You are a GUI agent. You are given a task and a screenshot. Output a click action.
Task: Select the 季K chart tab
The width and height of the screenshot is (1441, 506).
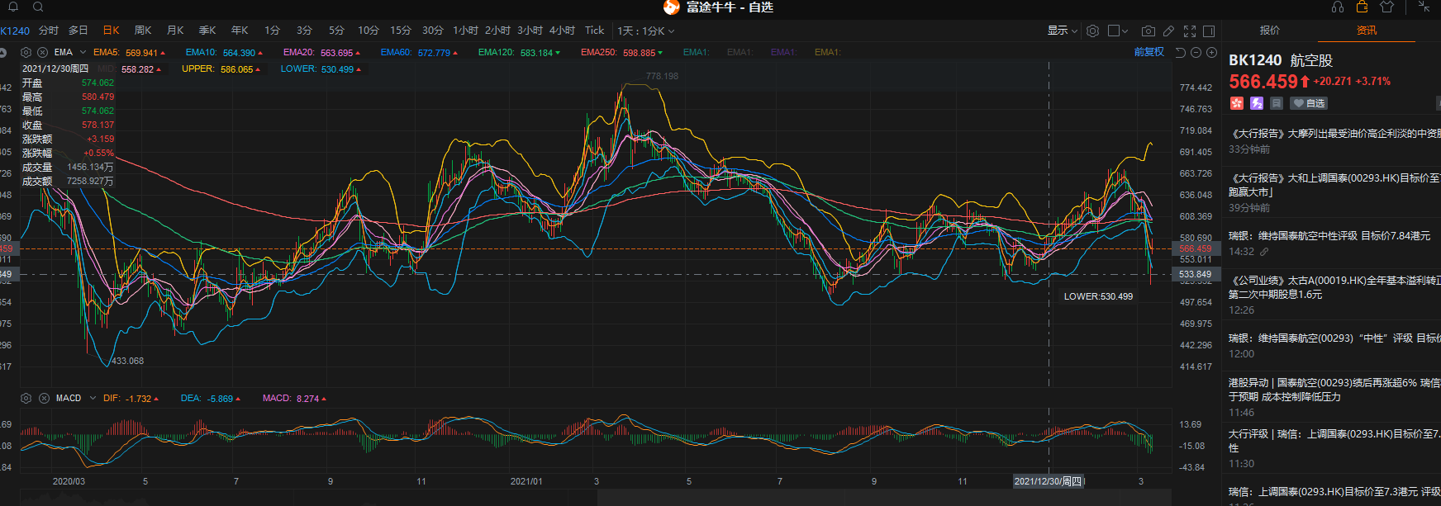(x=207, y=31)
